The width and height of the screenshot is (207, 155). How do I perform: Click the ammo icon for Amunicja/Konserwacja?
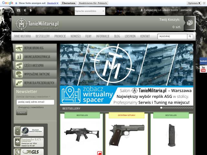tap(19, 57)
